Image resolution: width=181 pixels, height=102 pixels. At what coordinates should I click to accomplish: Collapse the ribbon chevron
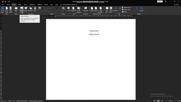click(x=180, y=14)
